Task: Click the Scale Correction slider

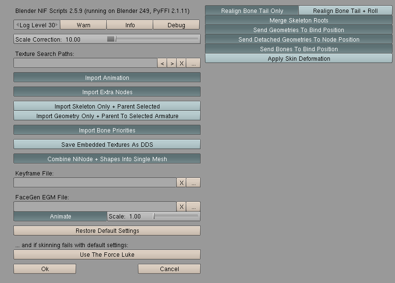Action: pyautogui.click(x=107, y=39)
